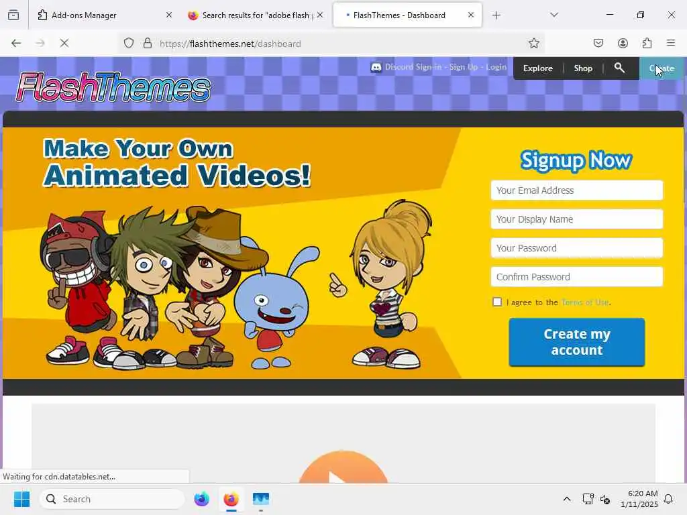
Task: Close the FlashThemes - Dashboard tab
Action: (471, 15)
